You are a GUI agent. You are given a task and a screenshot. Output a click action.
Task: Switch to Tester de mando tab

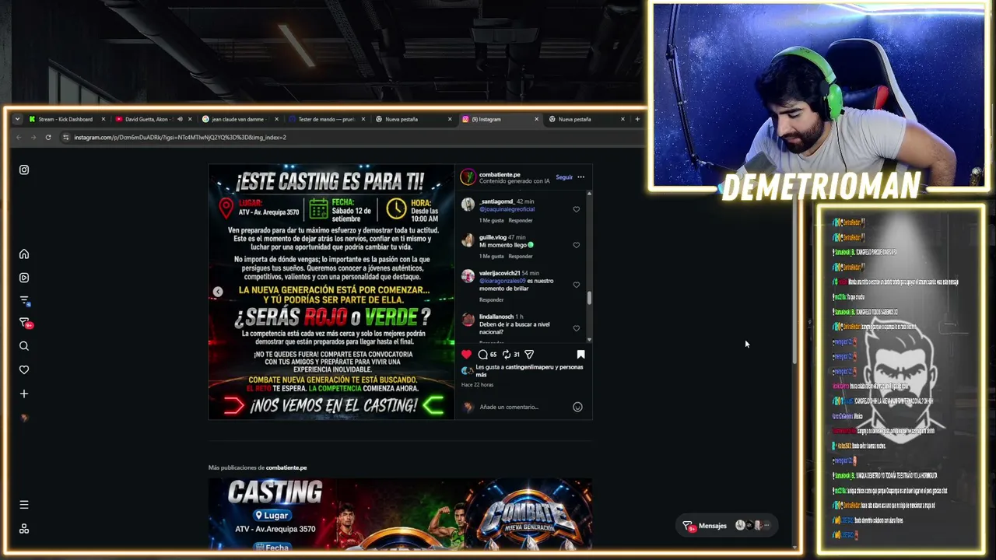pyautogui.click(x=326, y=119)
